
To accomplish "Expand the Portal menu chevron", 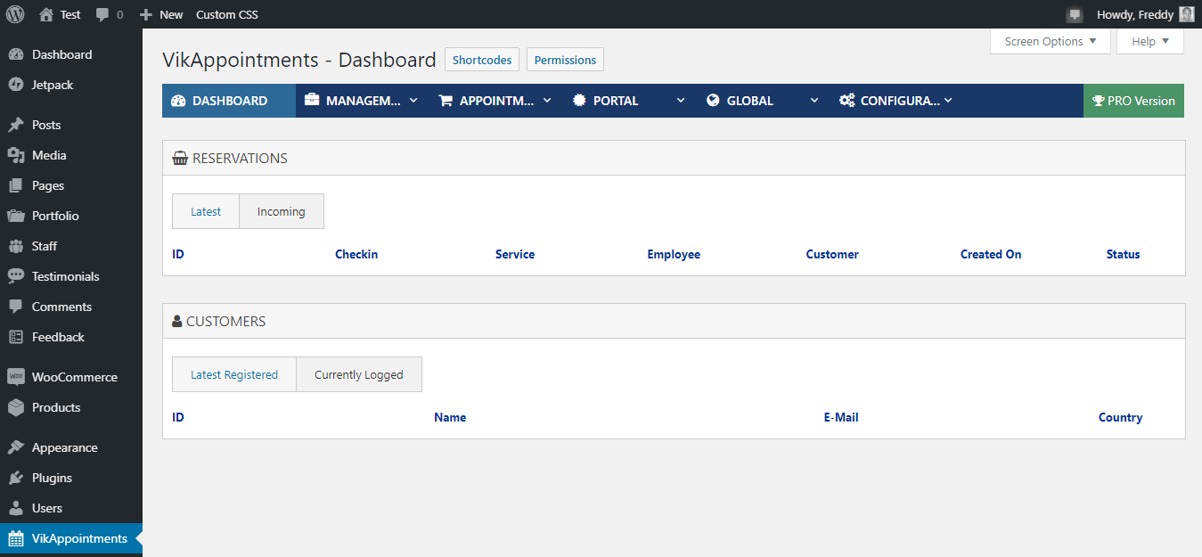I will click(681, 101).
